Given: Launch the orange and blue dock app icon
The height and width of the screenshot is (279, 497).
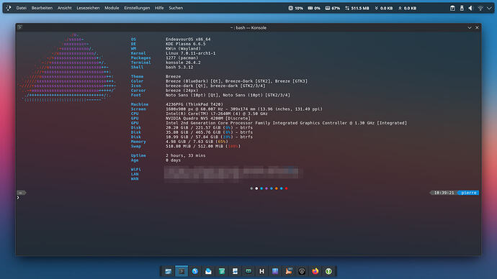Looking at the screenshot, I should click(x=288, y=271).
